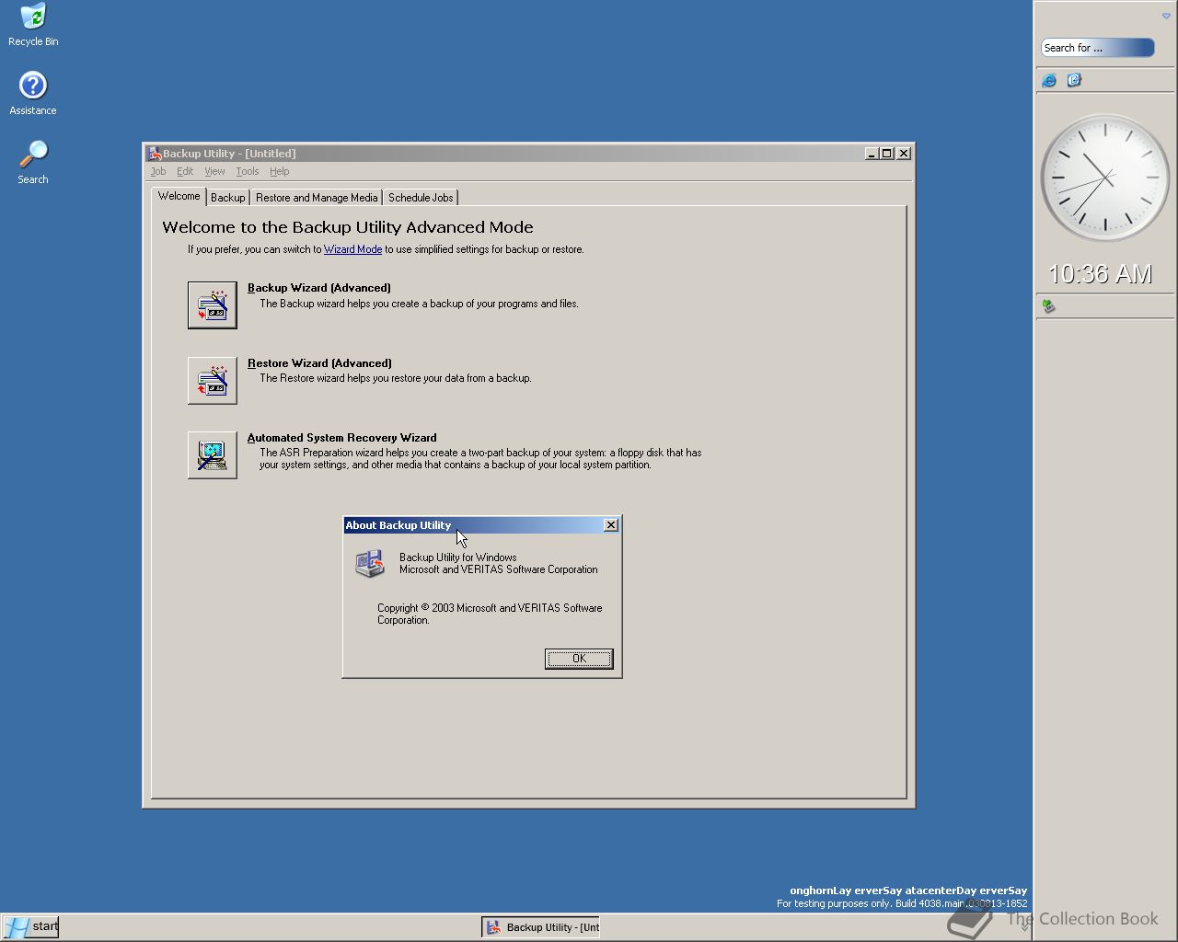Viewport: 1178px width, 942px height.
Task: Open Internet Explorer icon in the sidebar
Action: tap(1049, 80)
